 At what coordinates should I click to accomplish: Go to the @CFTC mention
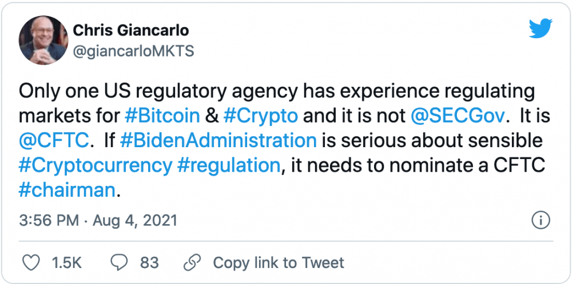coord(54,140)
